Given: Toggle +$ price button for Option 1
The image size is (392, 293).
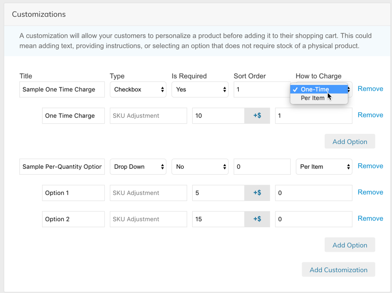Looking at the screenshot, I should point(257,193).
